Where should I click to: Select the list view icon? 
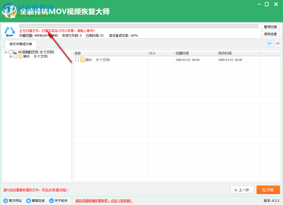pyautogui.click(x=270, y=43)
